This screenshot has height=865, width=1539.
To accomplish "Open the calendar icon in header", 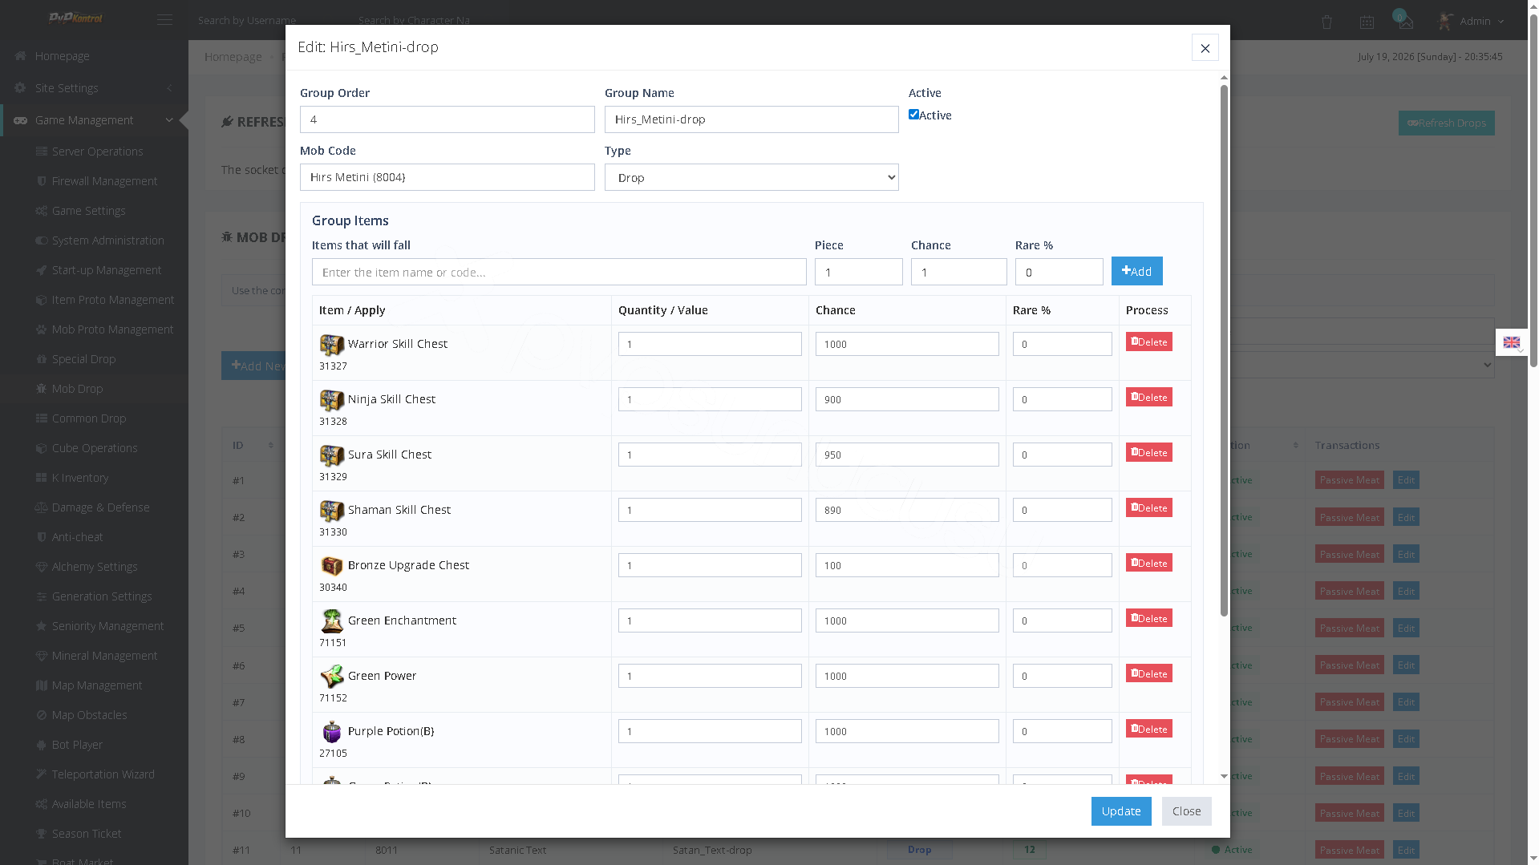I will tap(1367, 22).
